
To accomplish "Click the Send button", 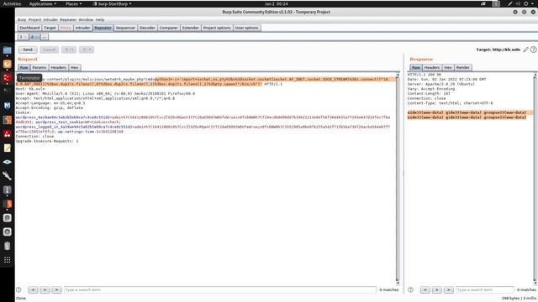I will point(28,49).
